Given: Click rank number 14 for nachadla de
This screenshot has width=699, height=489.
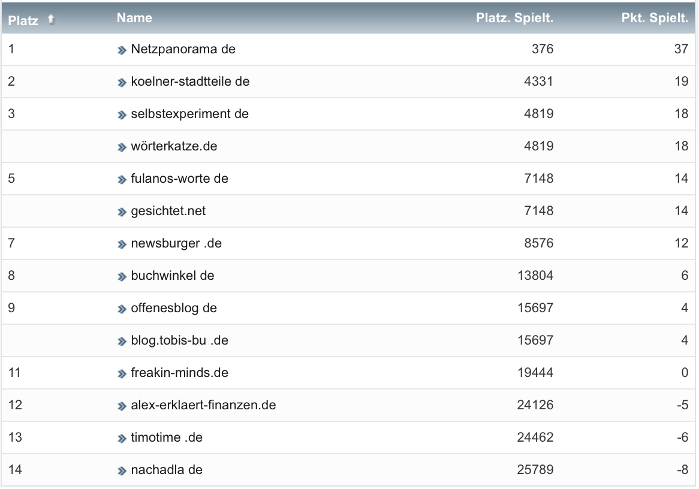Looking at the screenshot, I should click(15, 469).
